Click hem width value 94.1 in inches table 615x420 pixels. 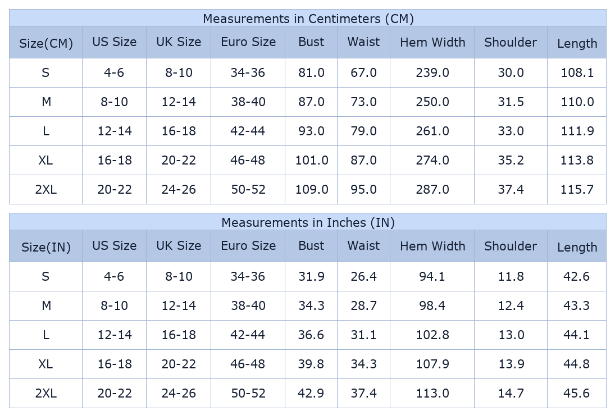(x=432, y=277)
